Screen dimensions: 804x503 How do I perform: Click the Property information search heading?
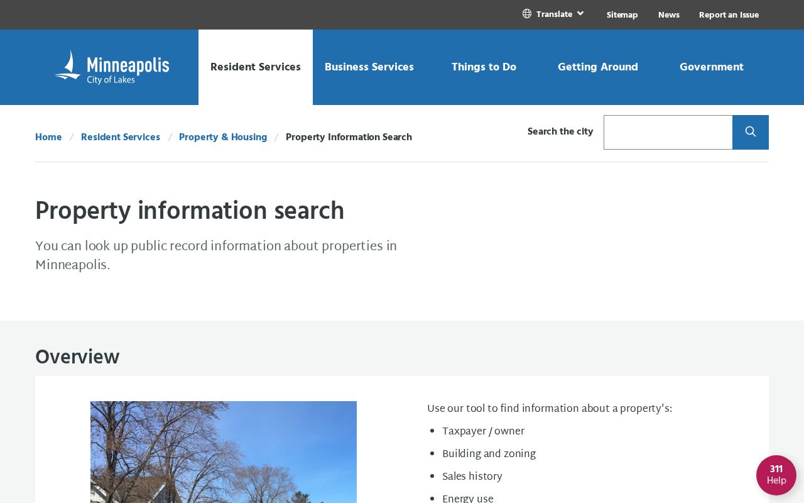click(x=190, y=211)
